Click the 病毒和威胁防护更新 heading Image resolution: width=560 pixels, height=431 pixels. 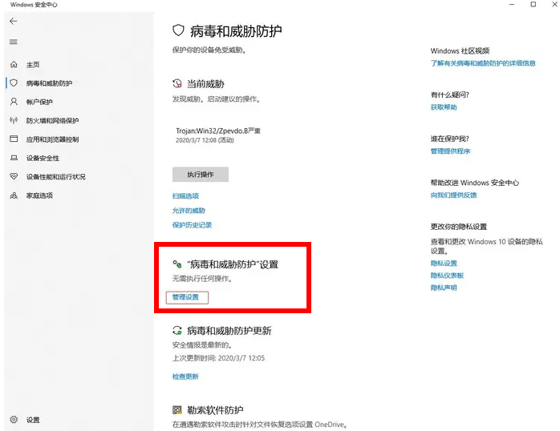pos(229,331)
